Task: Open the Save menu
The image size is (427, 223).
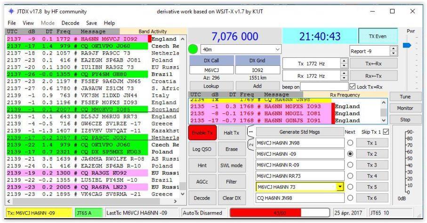Action: click(x=91, y=23)
